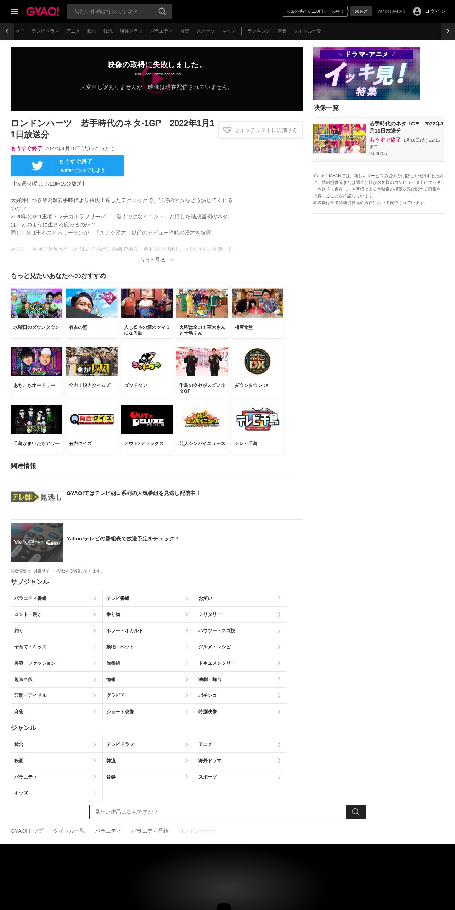Click GYAO!トップ breadcrumb link

pyautogui.click(x=27, y=831)
